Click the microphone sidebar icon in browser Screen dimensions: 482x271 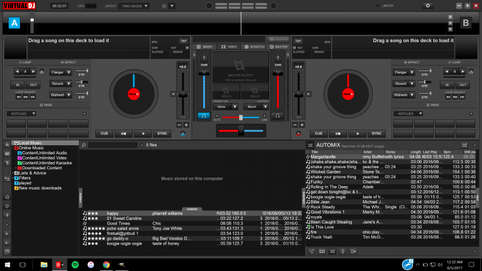pyautogui.click(x=7, y=215)
